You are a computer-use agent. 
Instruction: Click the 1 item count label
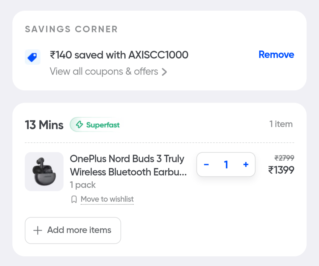coord(281,124)
